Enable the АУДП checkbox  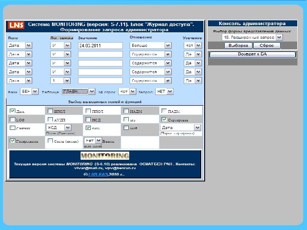coord(50,119)
